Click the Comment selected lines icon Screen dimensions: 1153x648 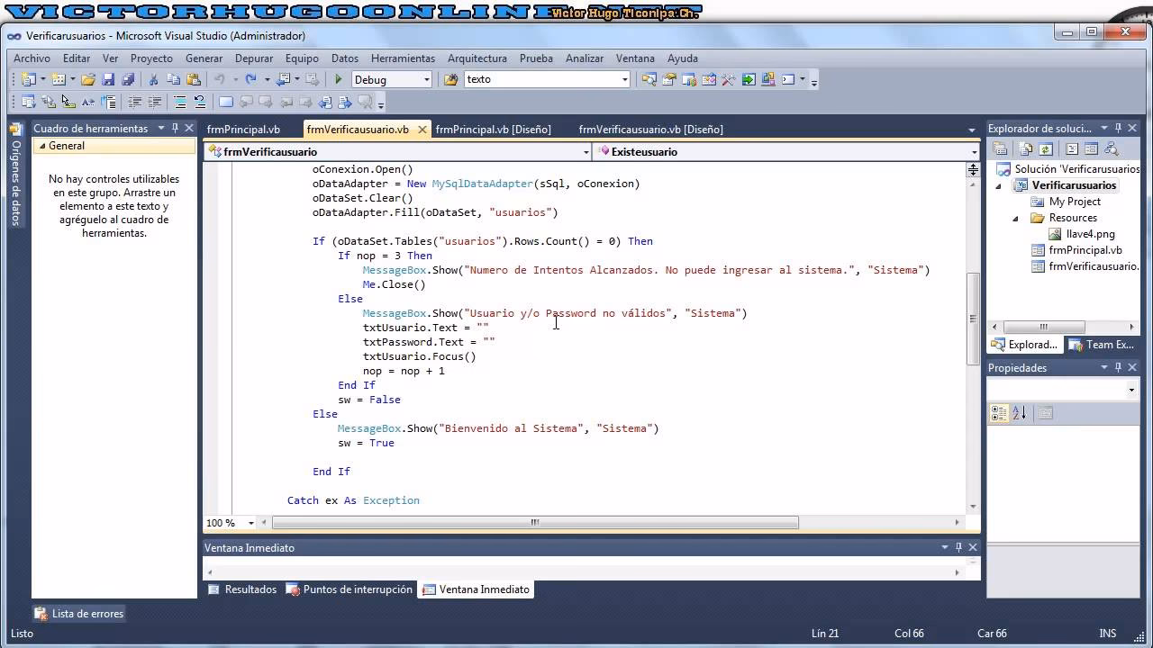pyautogui.click(x=180, y=102)
